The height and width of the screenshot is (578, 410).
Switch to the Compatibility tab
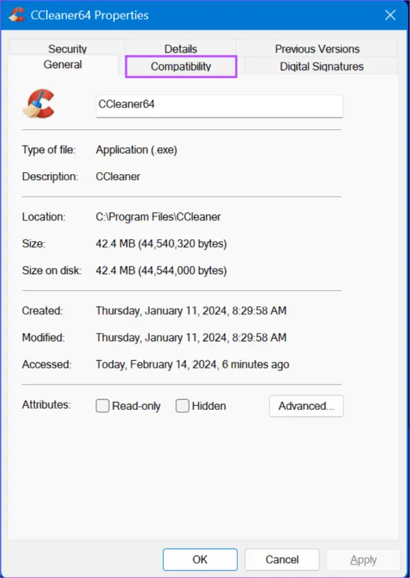pos(180,66)
